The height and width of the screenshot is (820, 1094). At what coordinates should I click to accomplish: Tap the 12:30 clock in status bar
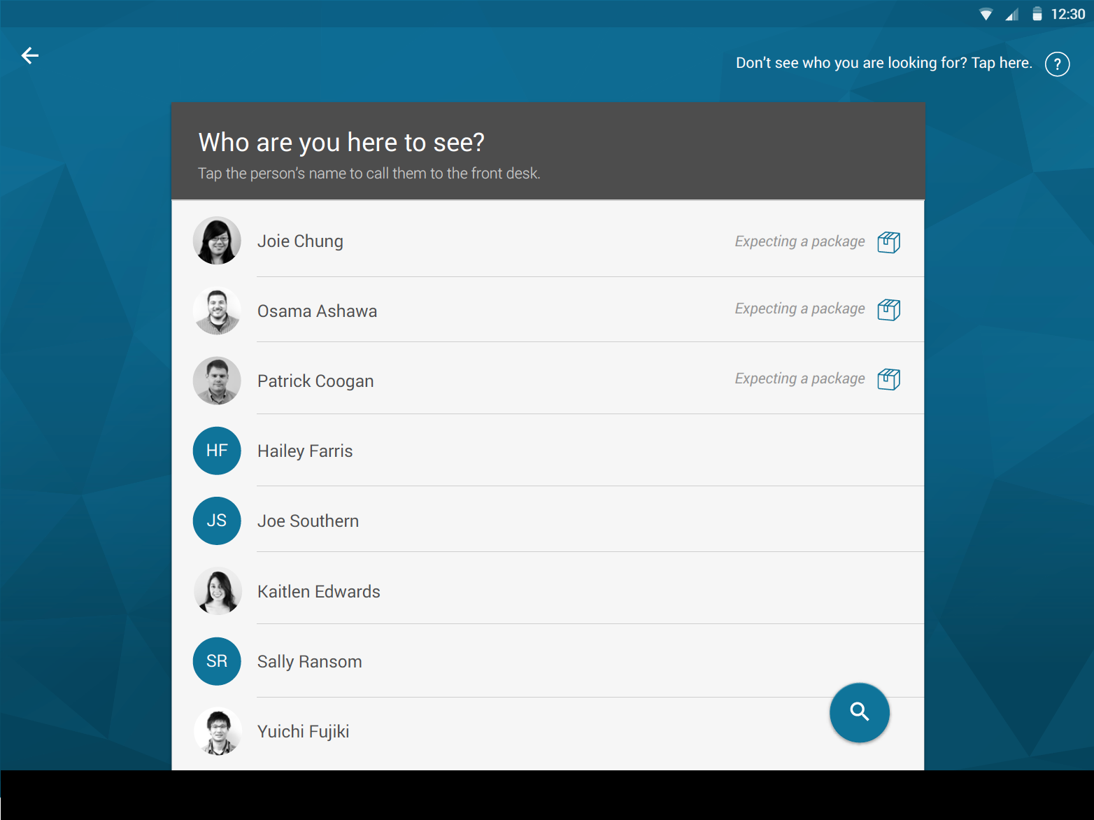click(1068, 15)
